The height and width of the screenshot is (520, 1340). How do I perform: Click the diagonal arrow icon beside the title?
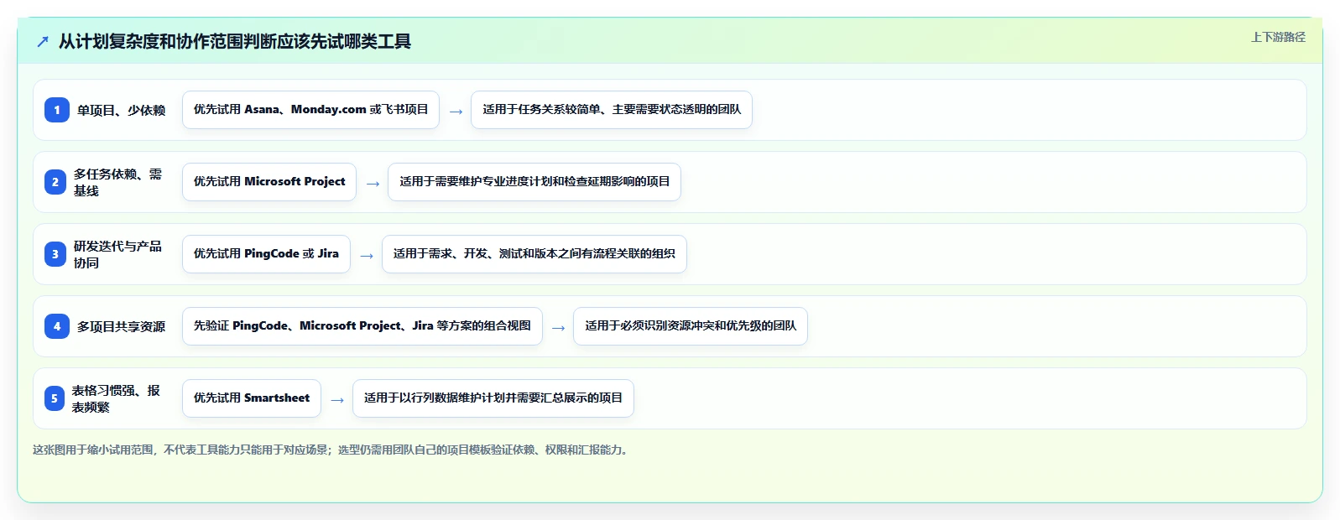coord(43,42)
